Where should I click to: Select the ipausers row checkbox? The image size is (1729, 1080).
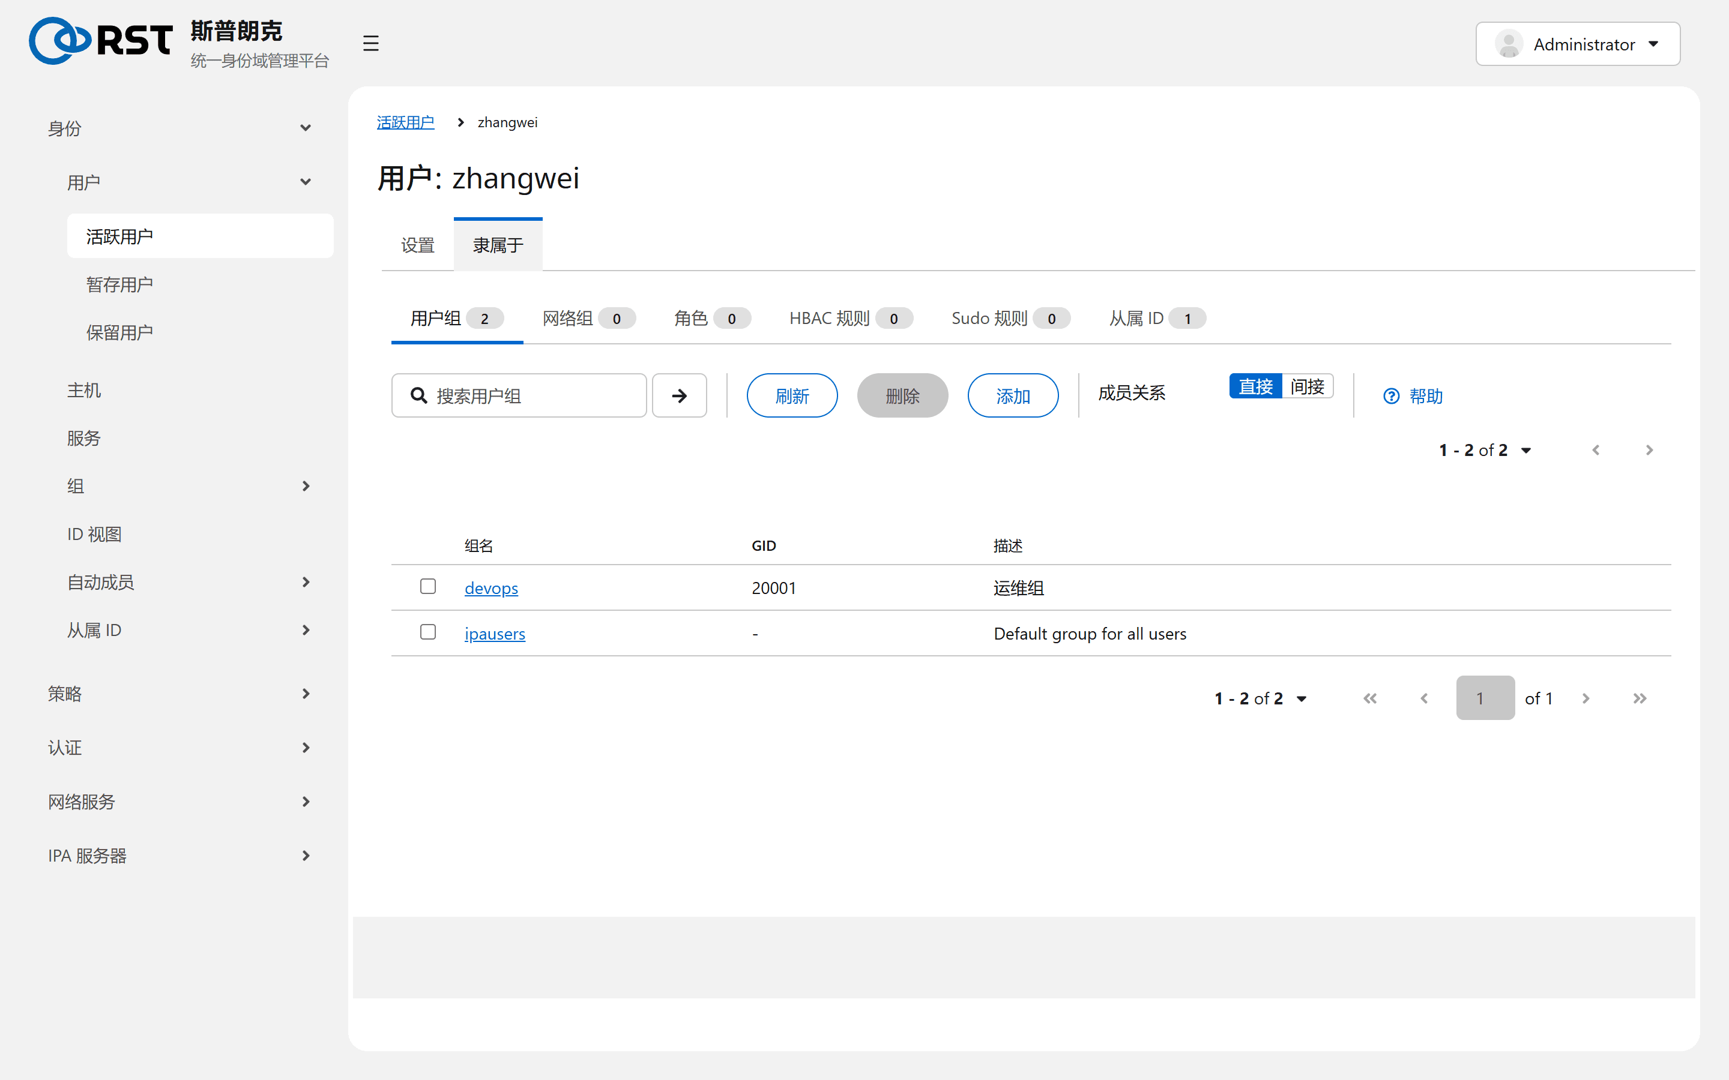tap(428, 632)
